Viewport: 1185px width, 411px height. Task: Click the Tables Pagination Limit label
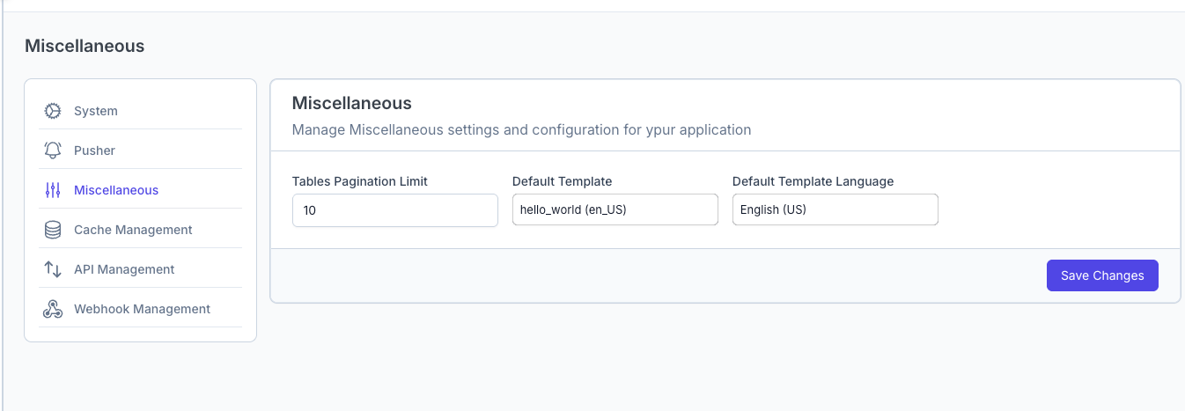[360, 181]
